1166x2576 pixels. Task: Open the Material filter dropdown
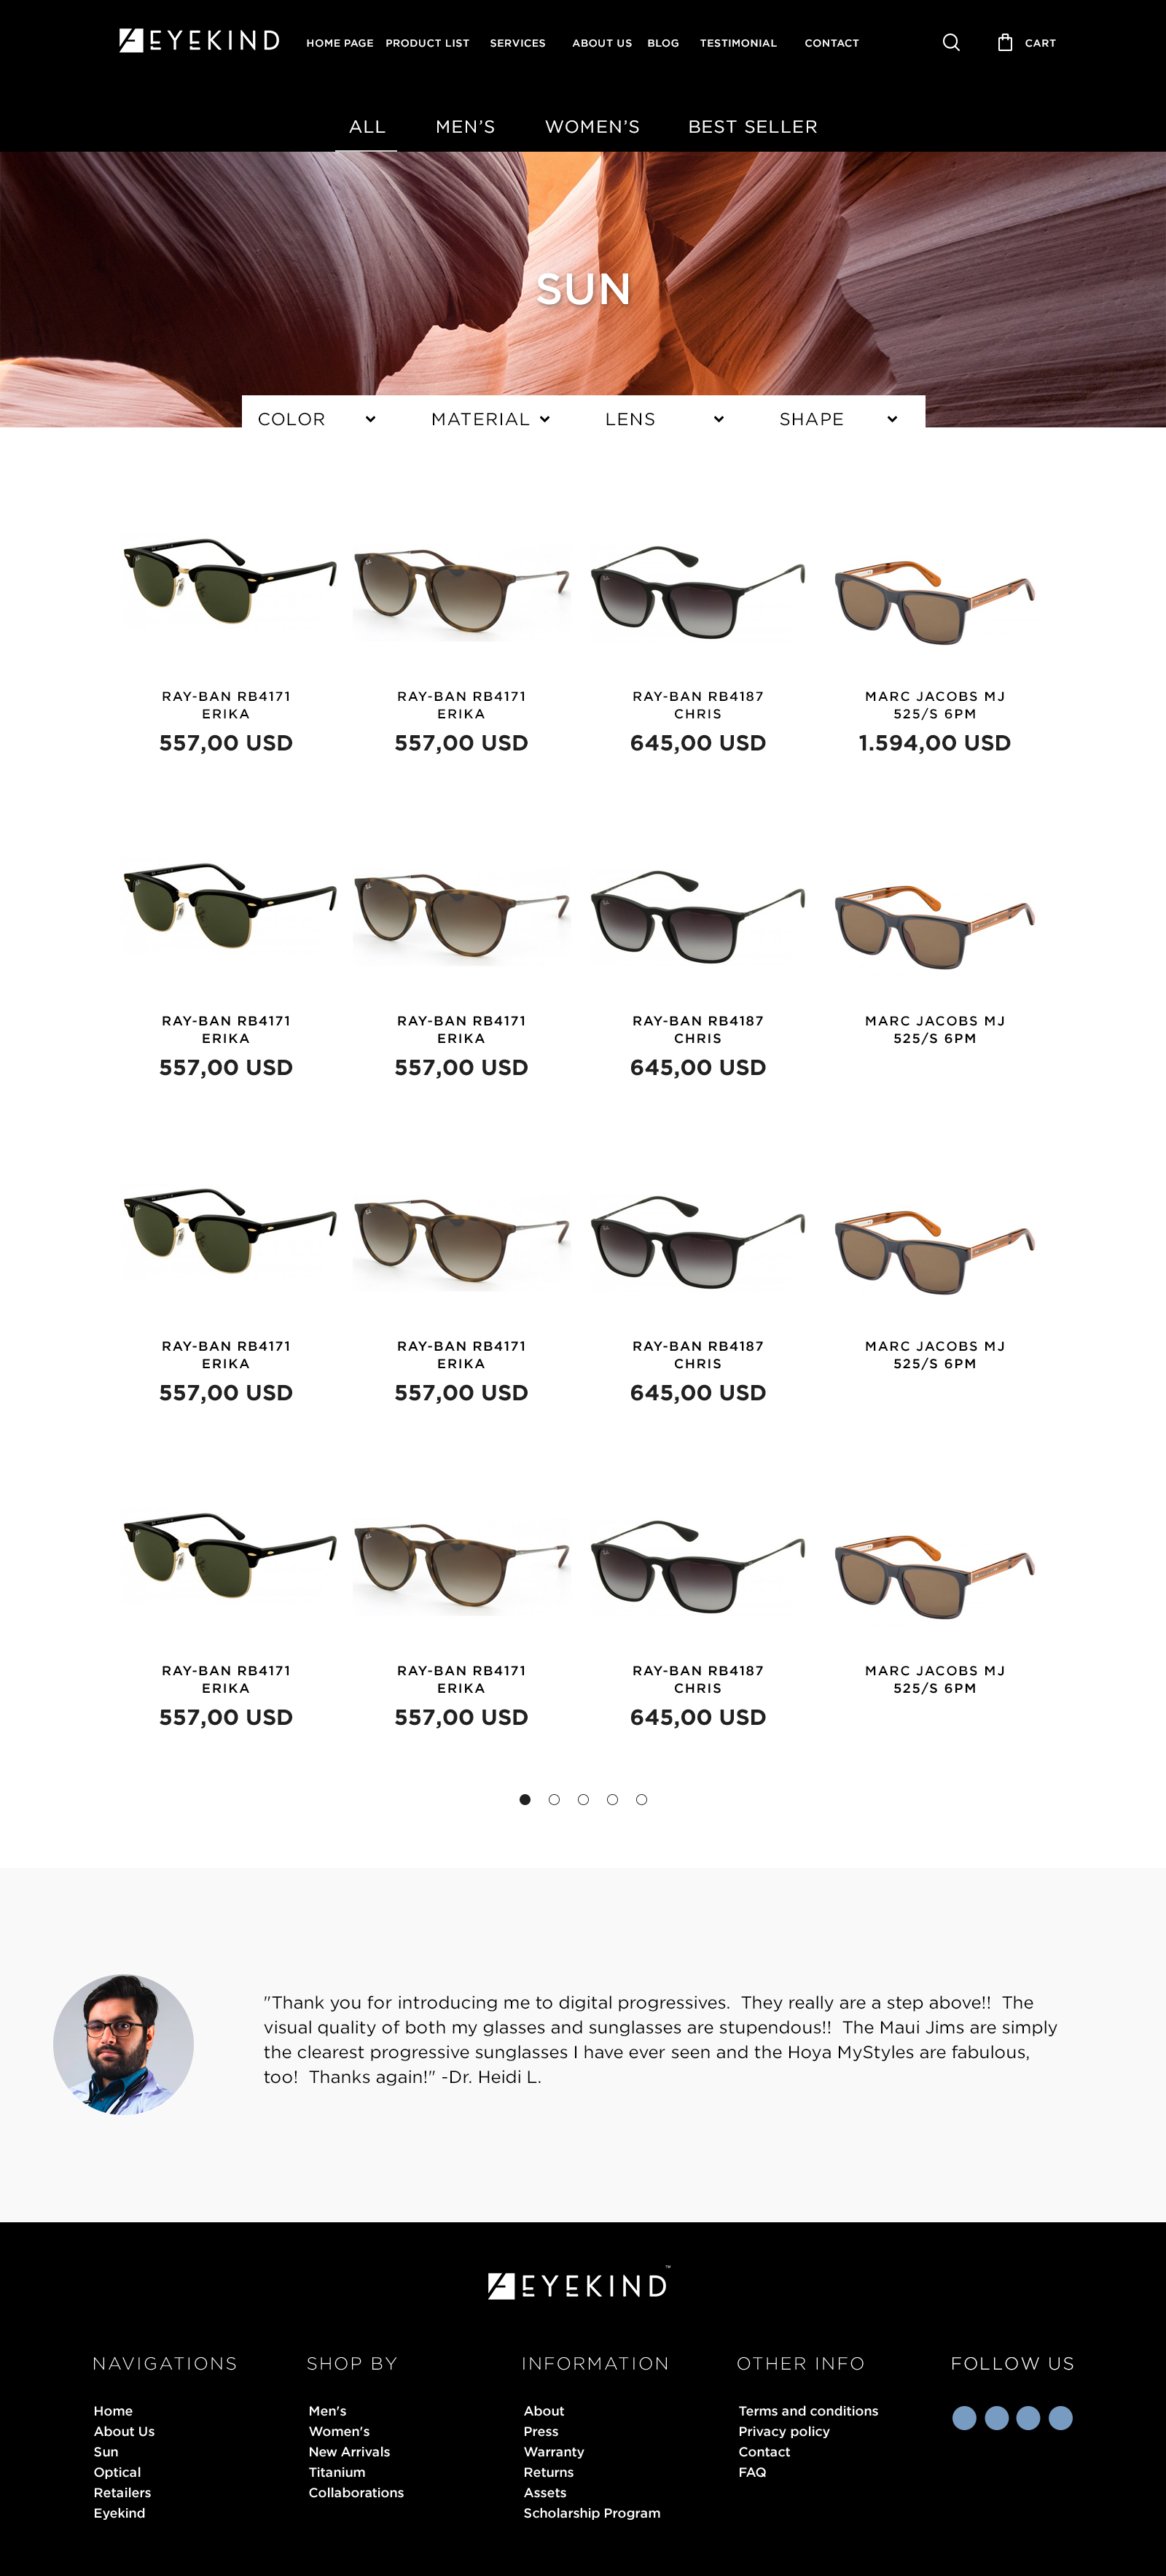coord(490,419)
